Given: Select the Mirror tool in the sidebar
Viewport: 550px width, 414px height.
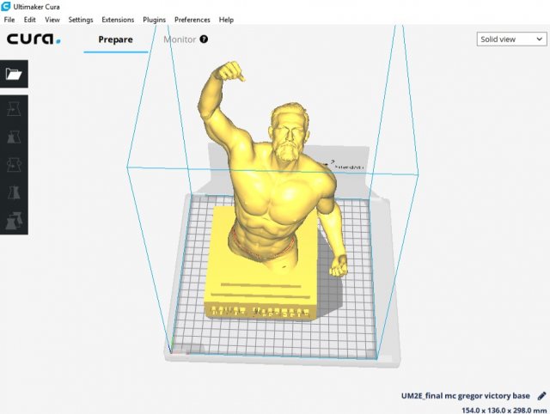Looking at the screenshot, I should 14,192.
